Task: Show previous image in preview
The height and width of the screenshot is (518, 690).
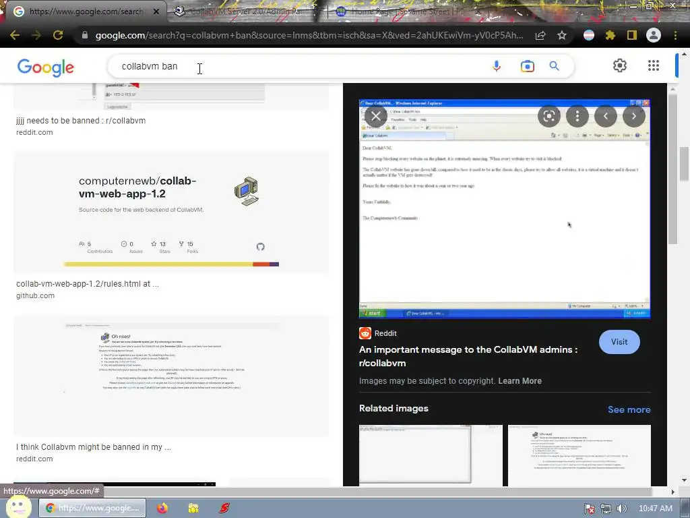Action: coord(606,116)
